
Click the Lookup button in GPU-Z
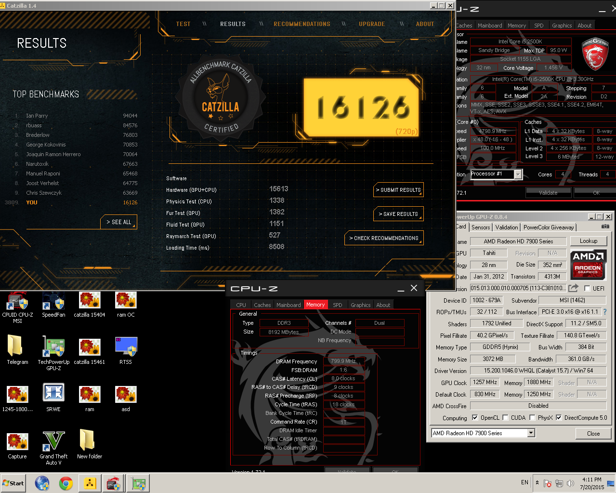pos(589,240)
